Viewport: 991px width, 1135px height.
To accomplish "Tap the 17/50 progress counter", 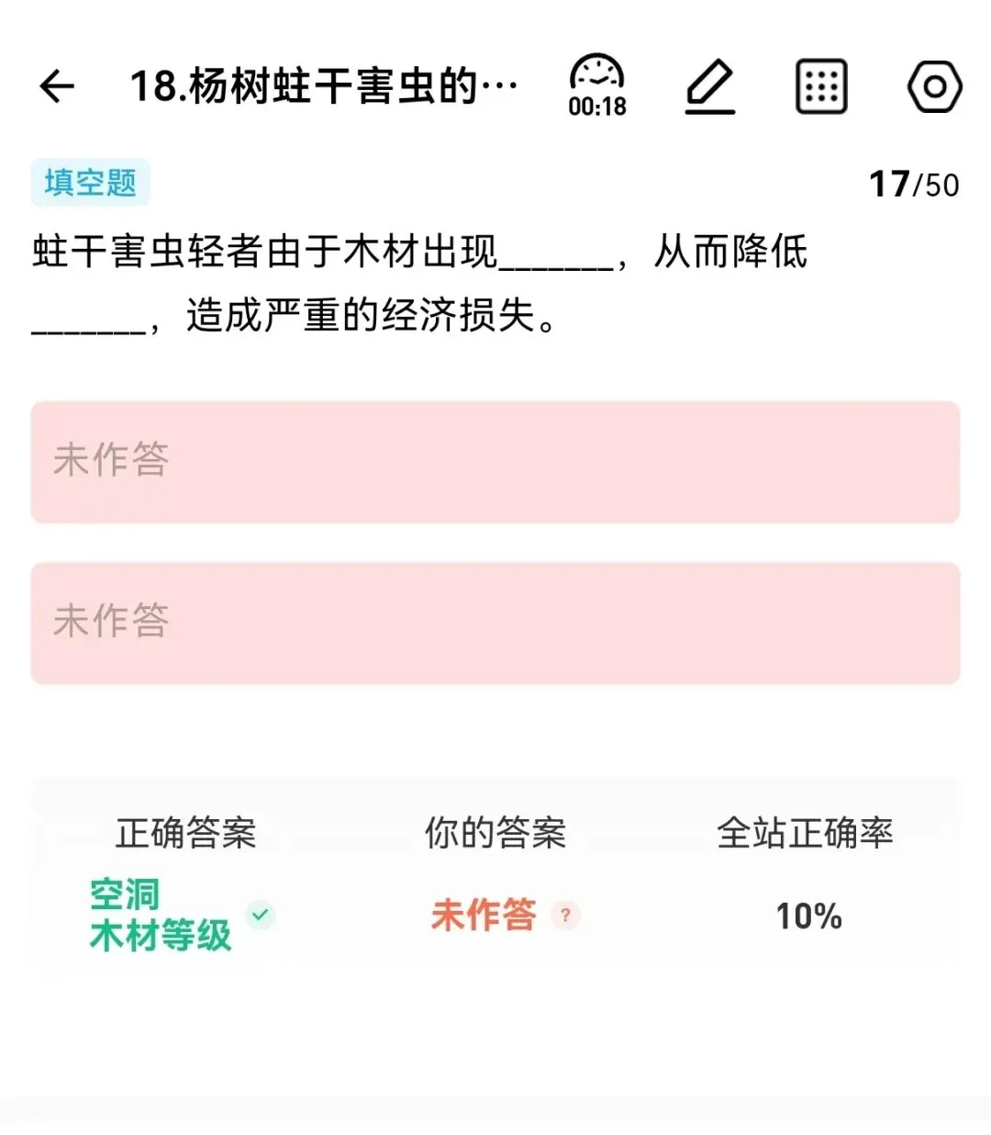I will (914, 184).
